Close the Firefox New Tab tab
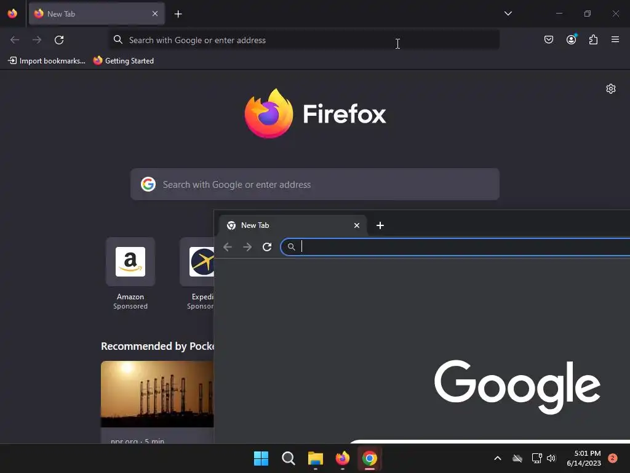Viewport: 630px width, 473px height. click(155, 14)
